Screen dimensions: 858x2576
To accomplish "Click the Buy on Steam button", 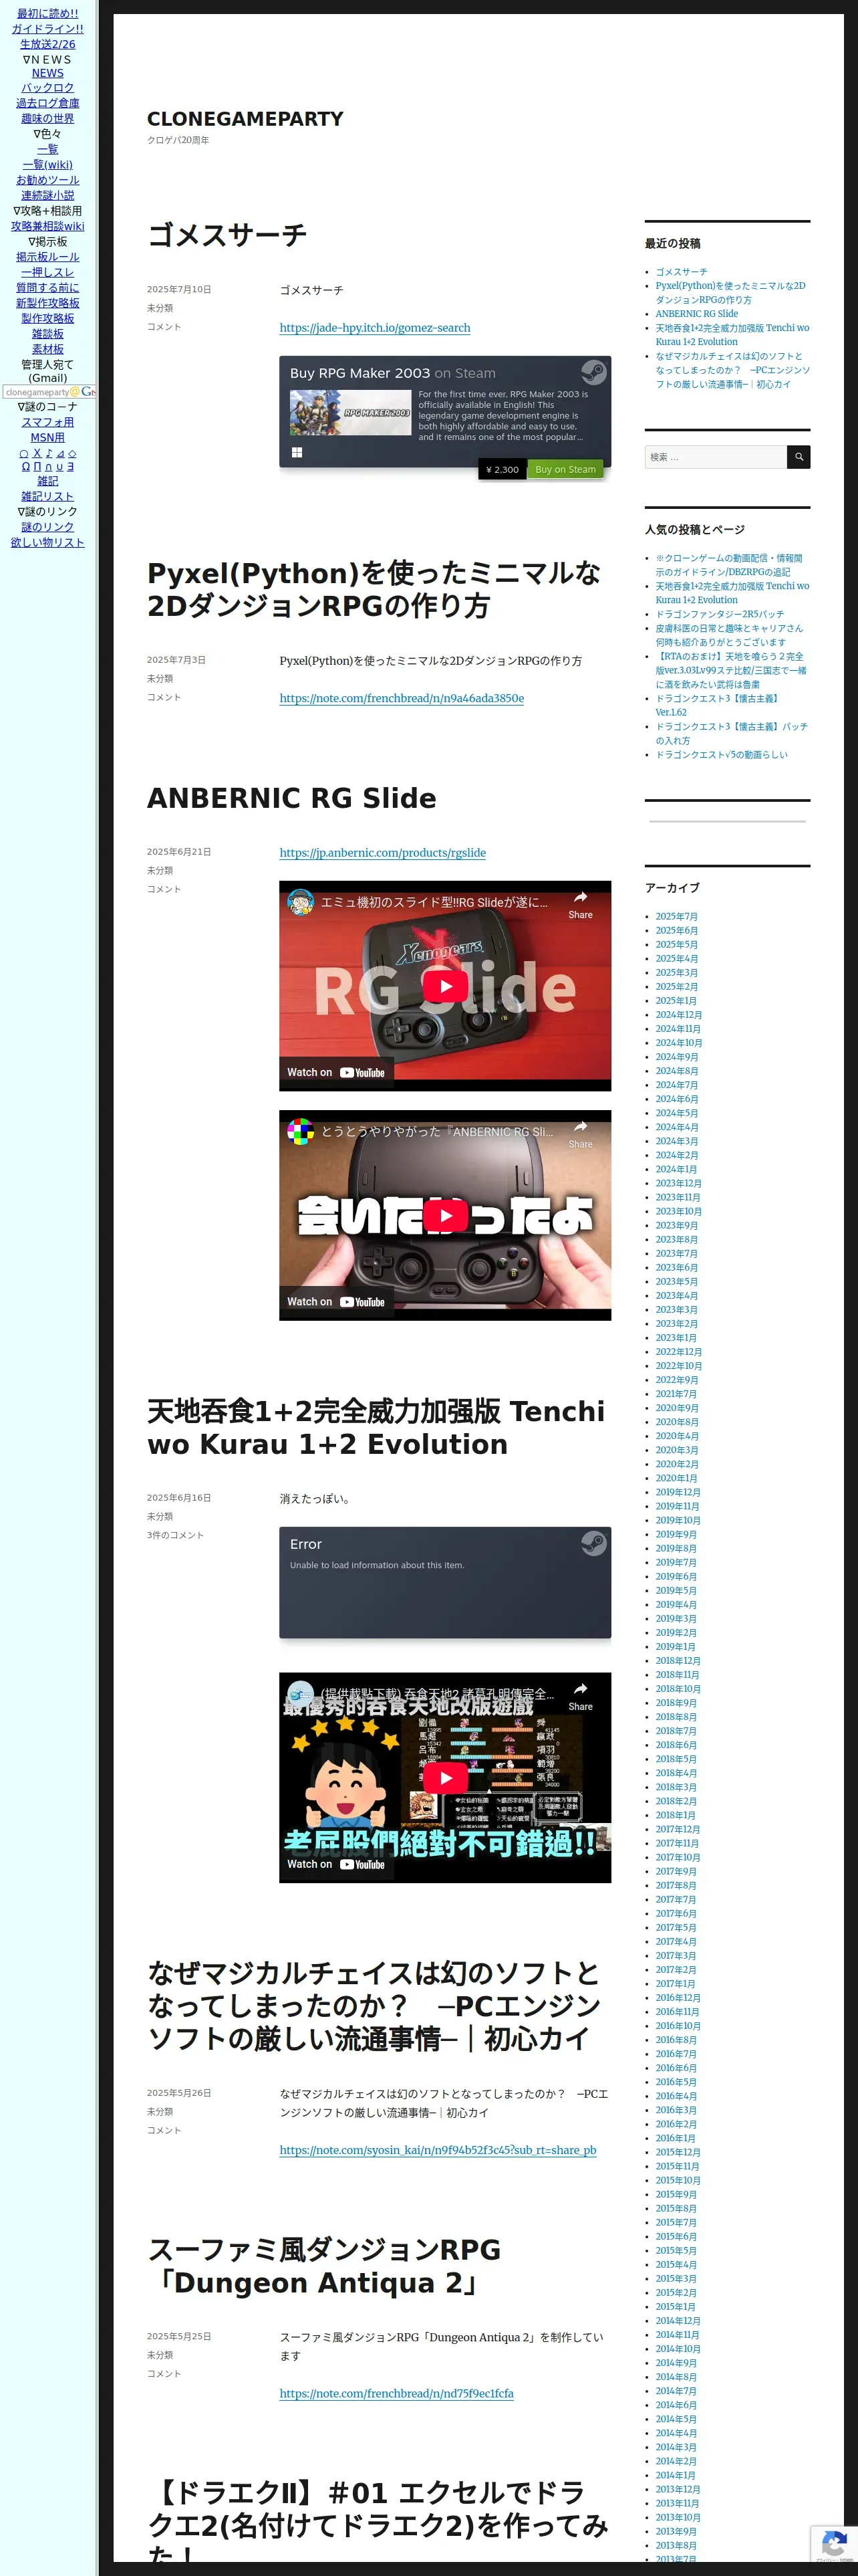I will (x=565, y=469).
